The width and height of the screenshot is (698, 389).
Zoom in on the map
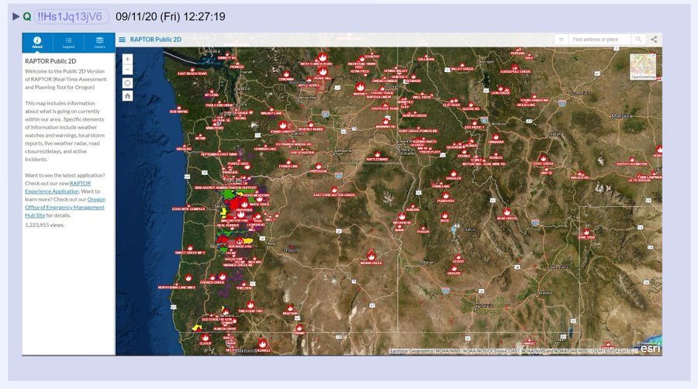tap(127, 59)
